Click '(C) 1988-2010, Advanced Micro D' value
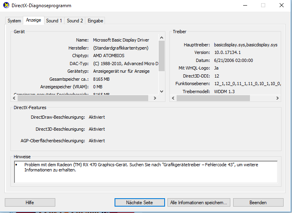Viewport: 292px width, 213px height. coord(126,64)
